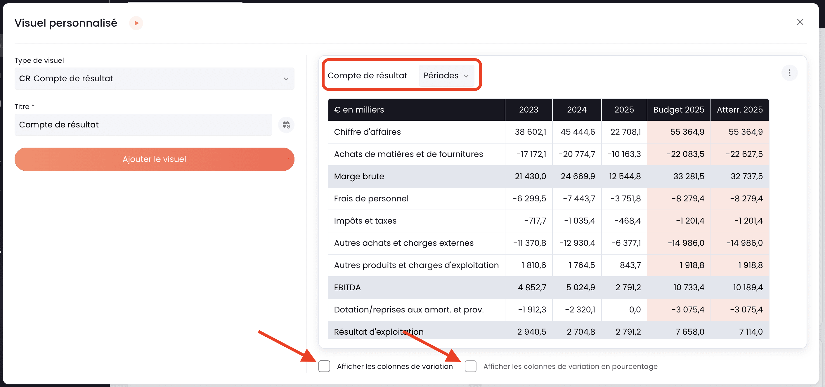Screen dimensions: 825x387
Task: Click Autres achats et charges externes
Action: point(403,243)
